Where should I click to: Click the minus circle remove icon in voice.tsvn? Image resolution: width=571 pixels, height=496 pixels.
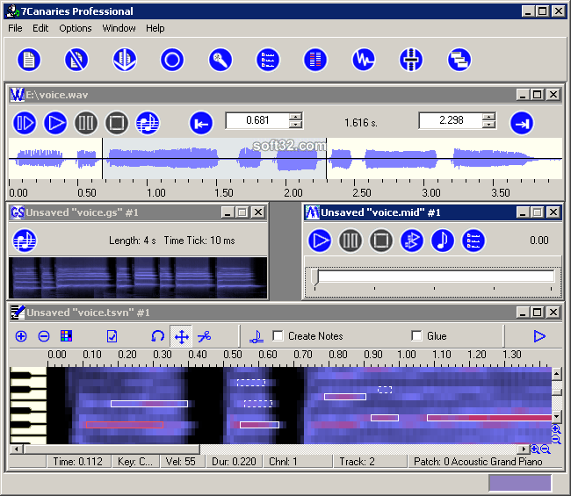(44, 336)
